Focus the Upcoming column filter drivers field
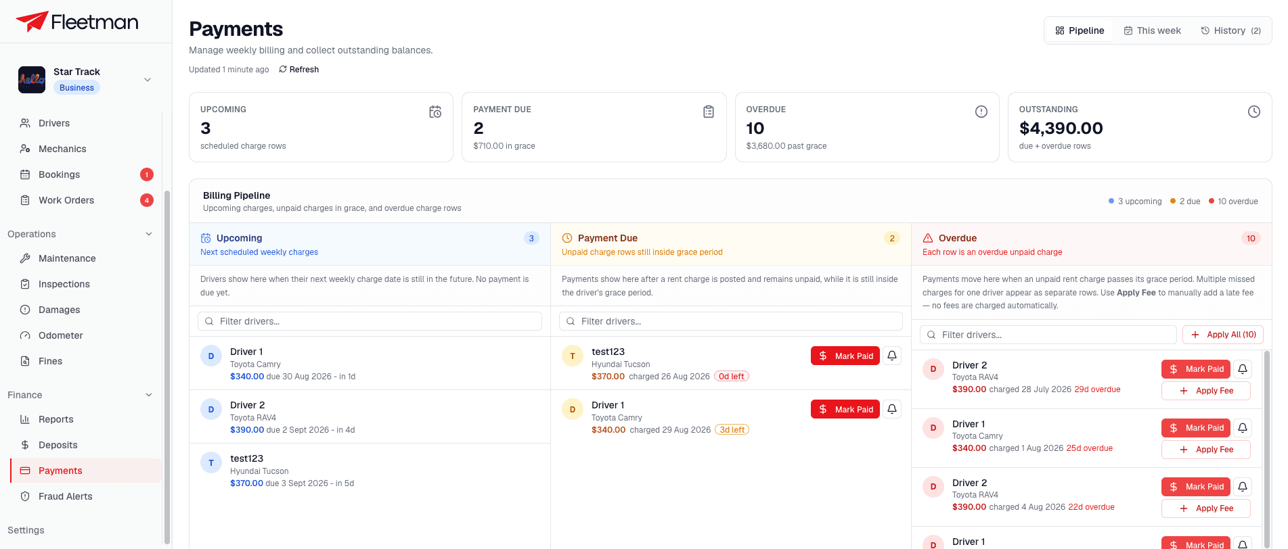The height and width of the screenshot is (549, 1288). 370,321
